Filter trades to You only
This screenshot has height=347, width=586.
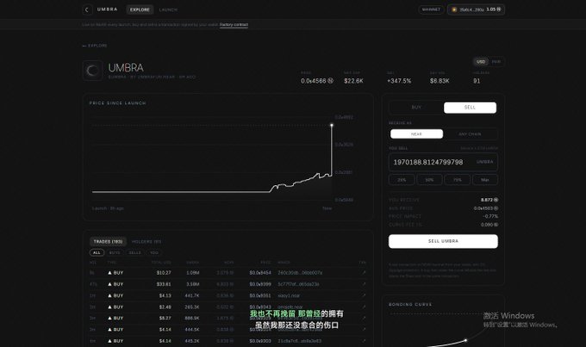(x=154, y=252)
